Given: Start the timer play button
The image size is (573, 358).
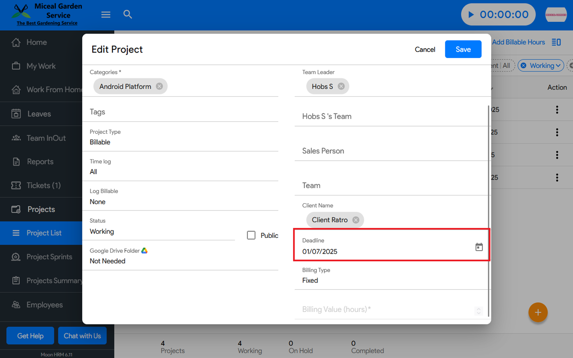Looking at the screenshot, I should [x=471, y=15].
